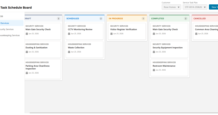The height and width of the screenshot is (115, 218).
Task: Click the horizontal scrollbar at board bottom
Action: (x=124, y=113)
